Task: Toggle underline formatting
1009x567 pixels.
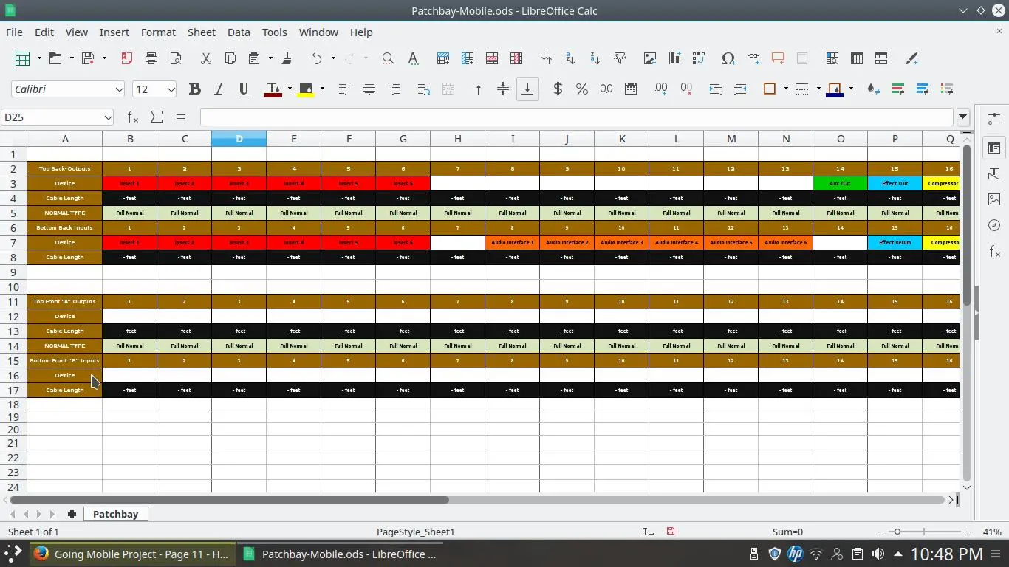Action: click(x=243, y=89)
